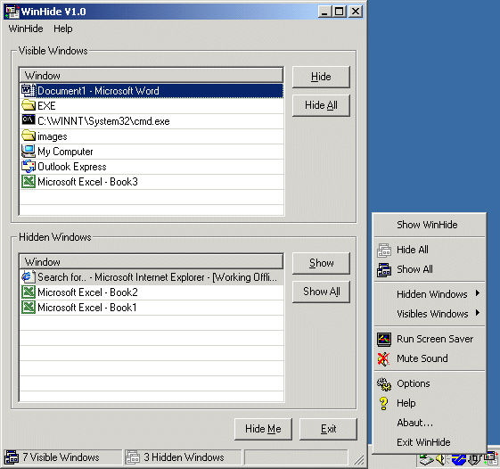The image size is (500, 469).
Task: Select the images row text
Action: pyautogui.click(x=53, y=136)
